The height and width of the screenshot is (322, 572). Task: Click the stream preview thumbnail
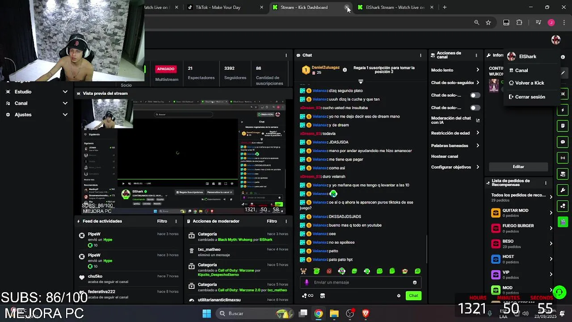tap(183, 157)
